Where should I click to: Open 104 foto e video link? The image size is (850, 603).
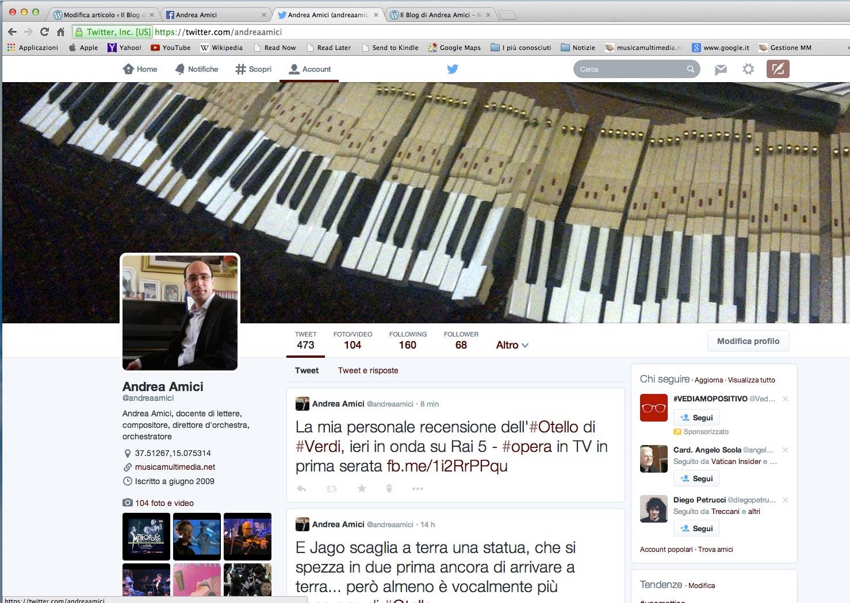tap(164, 502)
